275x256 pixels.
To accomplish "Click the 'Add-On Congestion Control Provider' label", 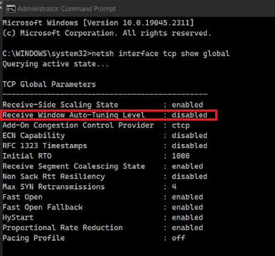I will 78,126.
